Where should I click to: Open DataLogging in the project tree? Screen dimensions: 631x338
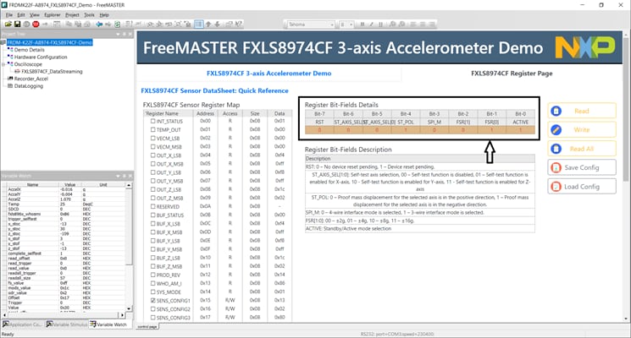[x=32, y=85]
